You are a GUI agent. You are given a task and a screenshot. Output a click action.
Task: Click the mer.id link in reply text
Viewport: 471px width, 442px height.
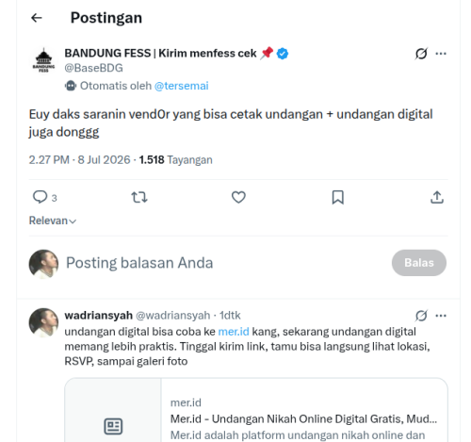pos(234,332)
